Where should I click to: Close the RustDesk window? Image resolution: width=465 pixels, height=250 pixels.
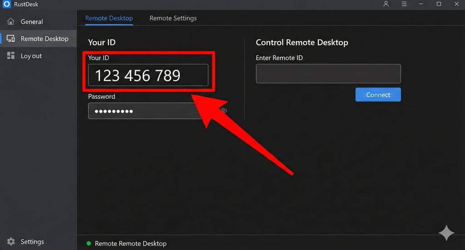pyautogui.click(x=457, y=4)
